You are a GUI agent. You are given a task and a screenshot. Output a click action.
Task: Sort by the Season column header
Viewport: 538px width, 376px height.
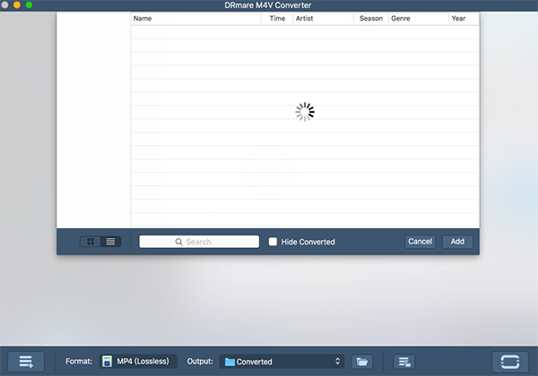(x=371, y=19)
